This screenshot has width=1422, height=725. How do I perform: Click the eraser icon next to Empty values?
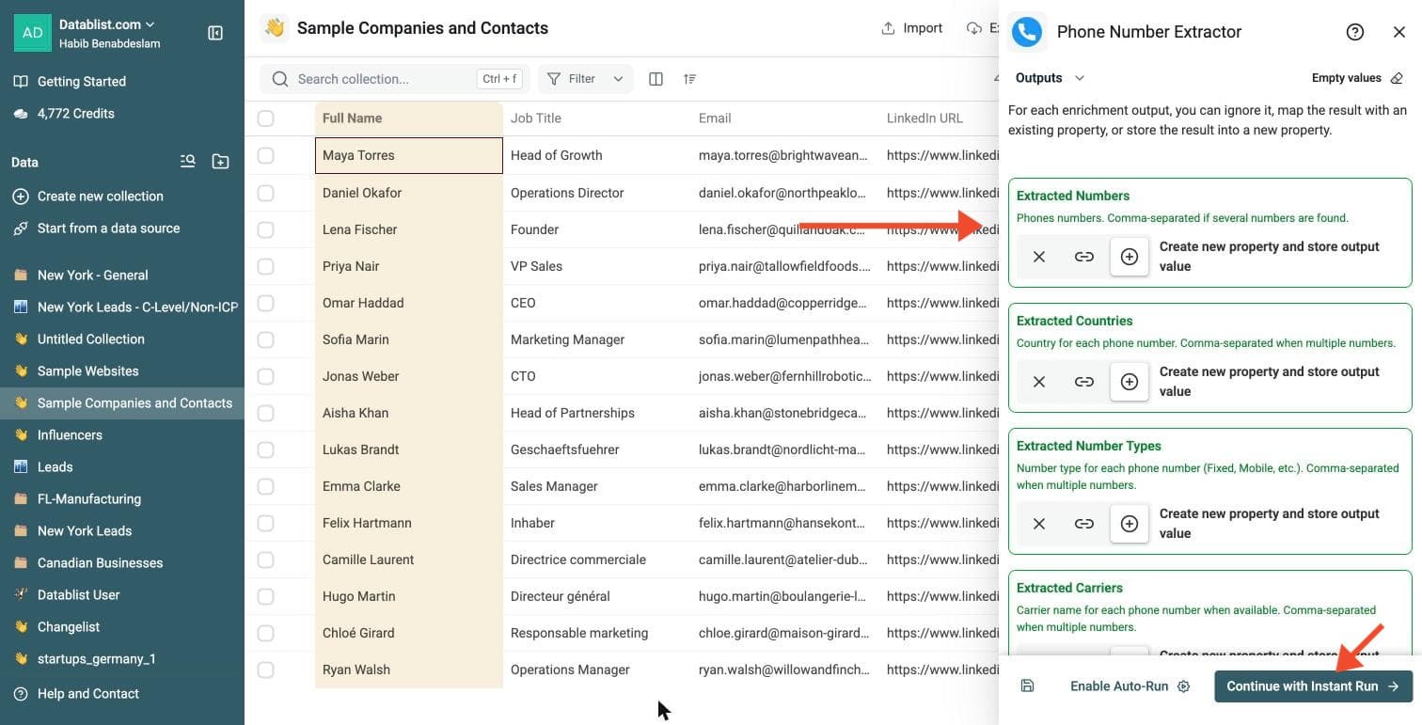click(1397, 78)
